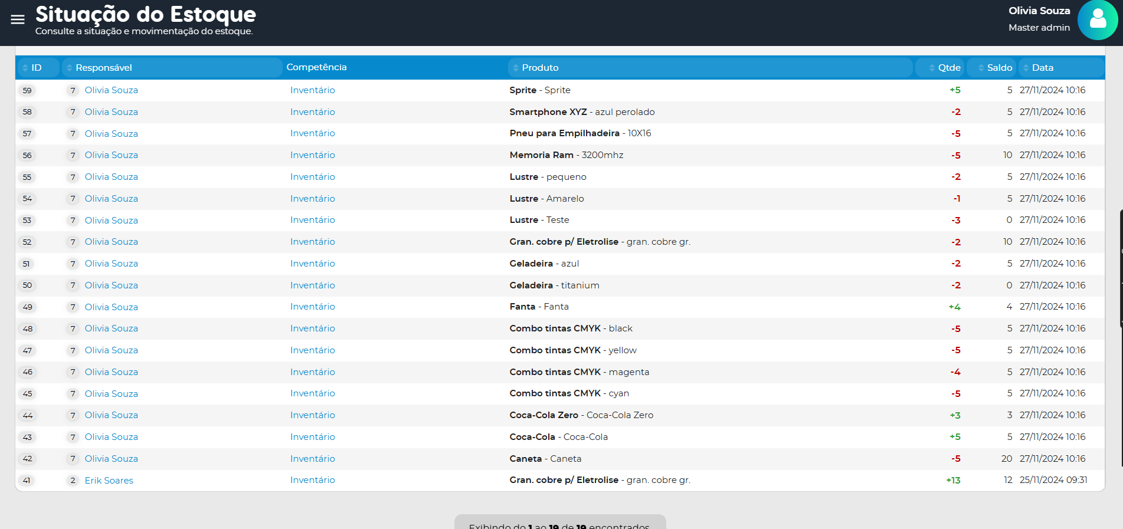The height and width of the screenshot is (529, 1123).
Task: Click Inventário link for Smartphone XYZ row
Action: (x=312, y=112)
